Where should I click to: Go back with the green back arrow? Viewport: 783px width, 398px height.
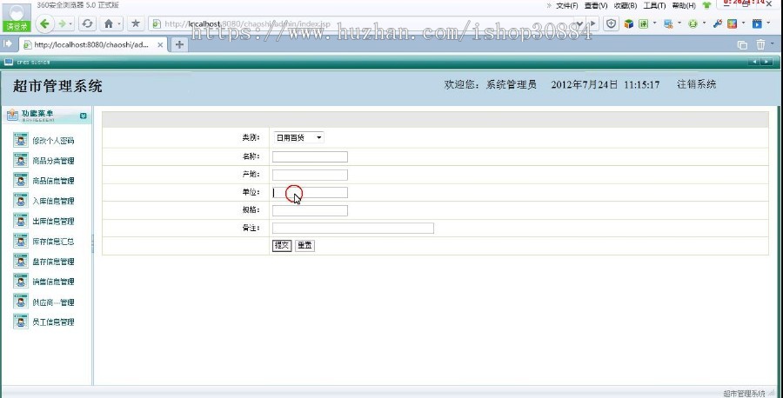tap(45, 23)
